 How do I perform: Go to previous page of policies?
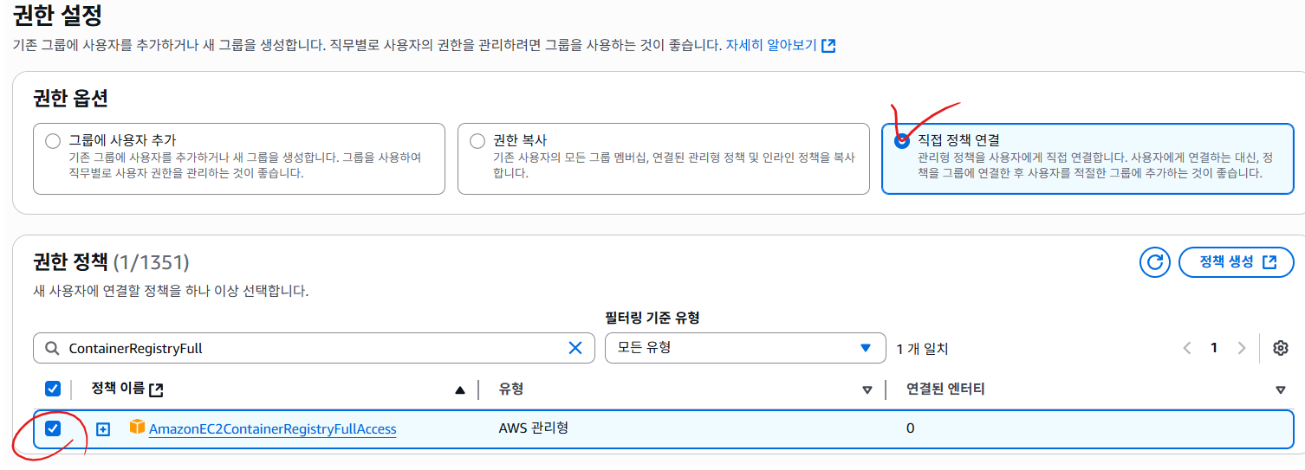coord(1187,348)
